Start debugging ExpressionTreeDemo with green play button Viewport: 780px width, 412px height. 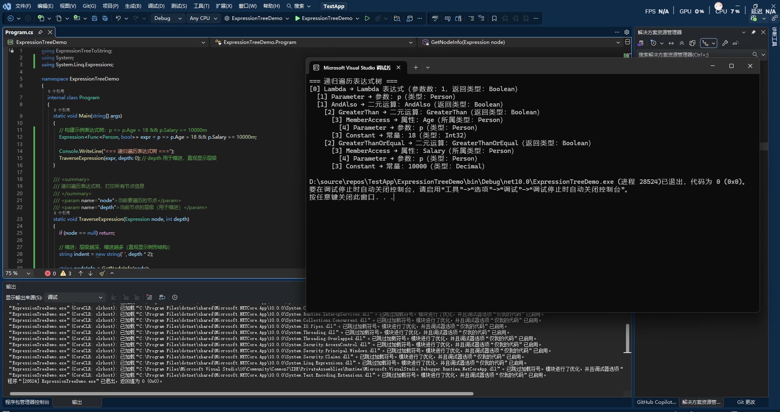click(x=297, y=18)
